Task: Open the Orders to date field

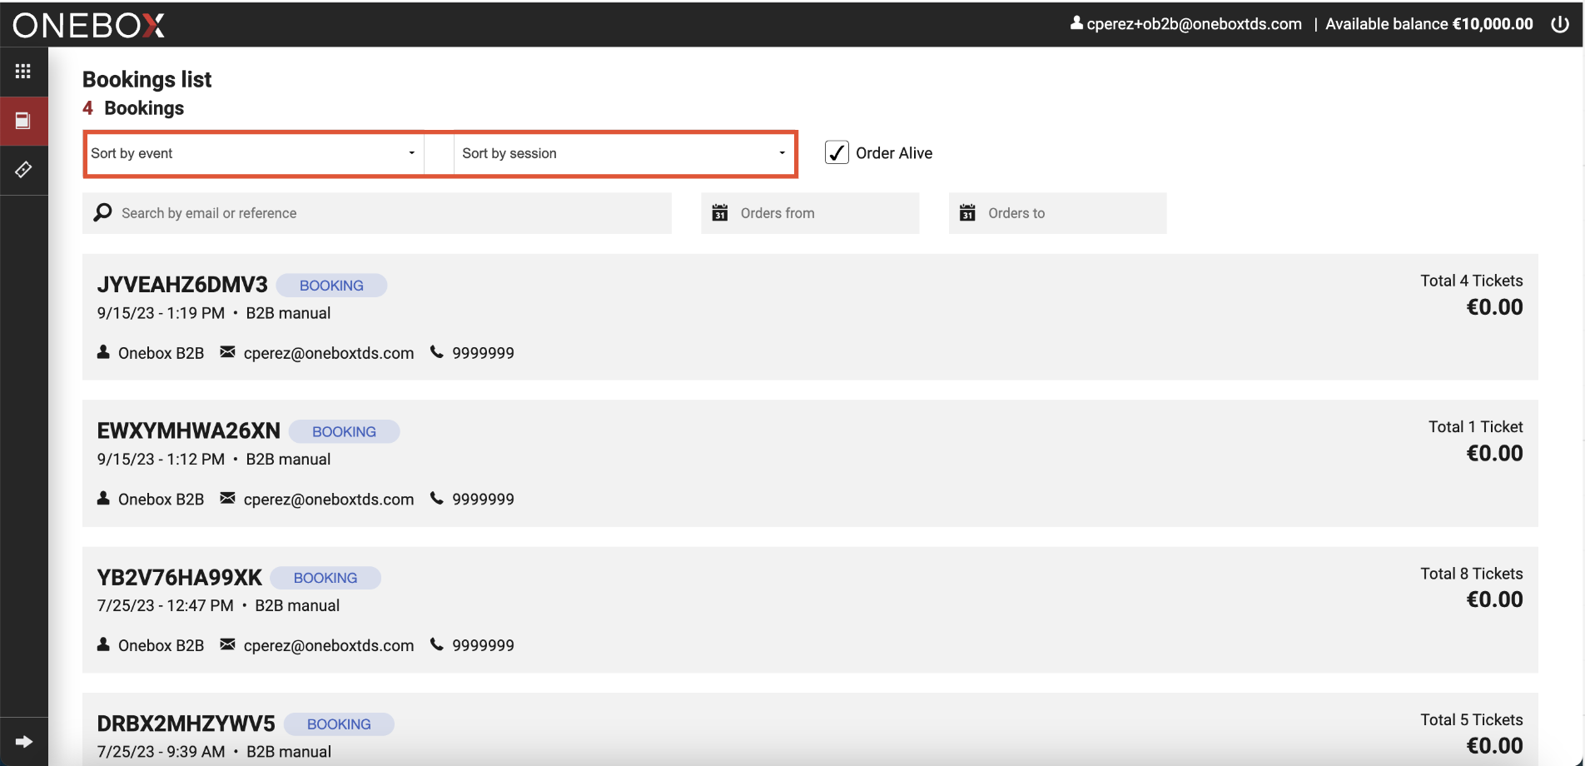Action: pyautogui.click(x=1057, y=213)
